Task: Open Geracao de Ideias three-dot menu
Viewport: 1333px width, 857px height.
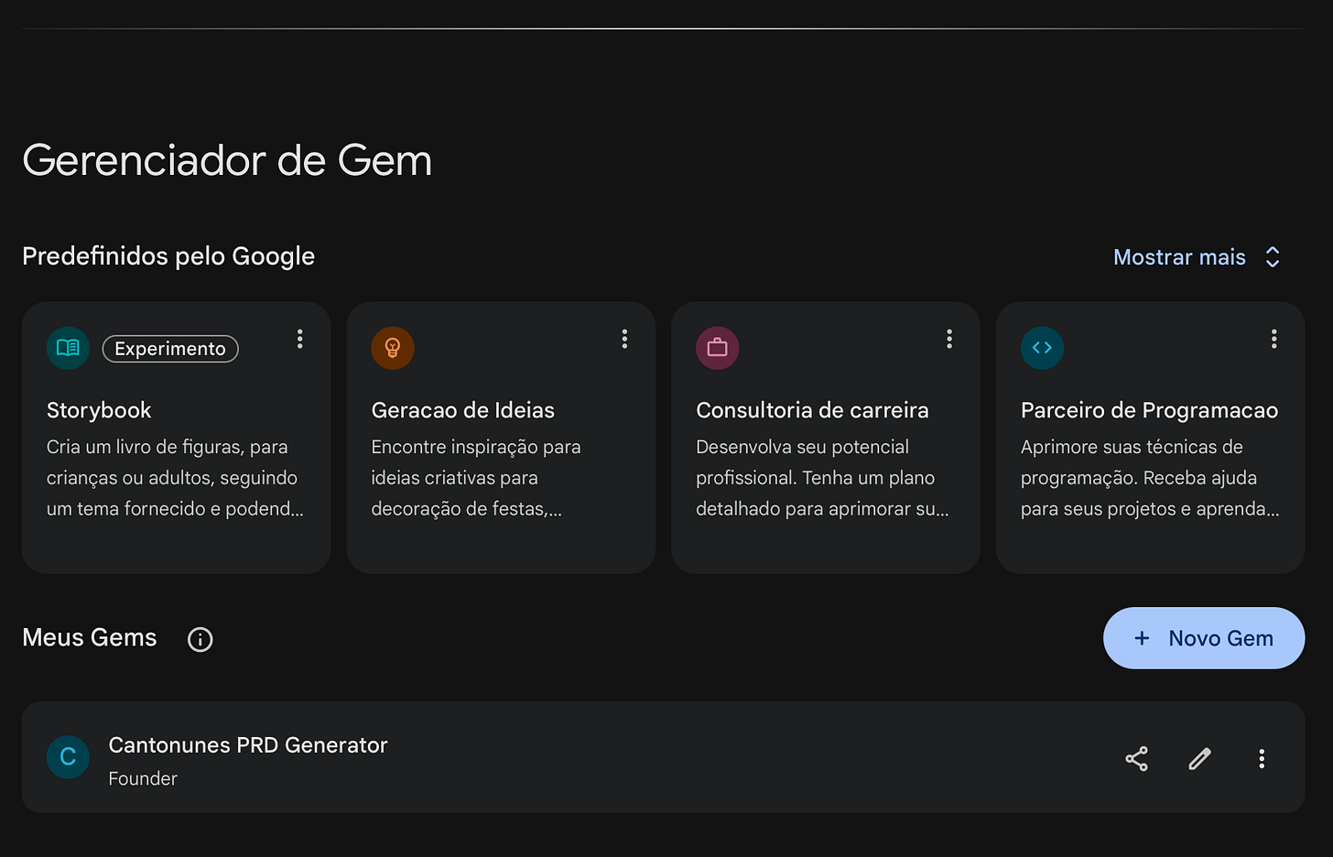Action: tap(624, 339)
